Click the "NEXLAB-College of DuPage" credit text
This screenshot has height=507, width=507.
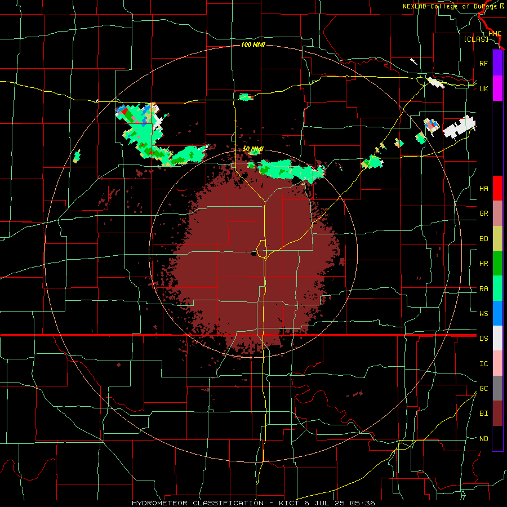click(x=451, y=6)
